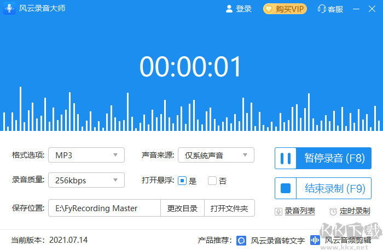Open the 登录 login link

(x=243, y=9)
